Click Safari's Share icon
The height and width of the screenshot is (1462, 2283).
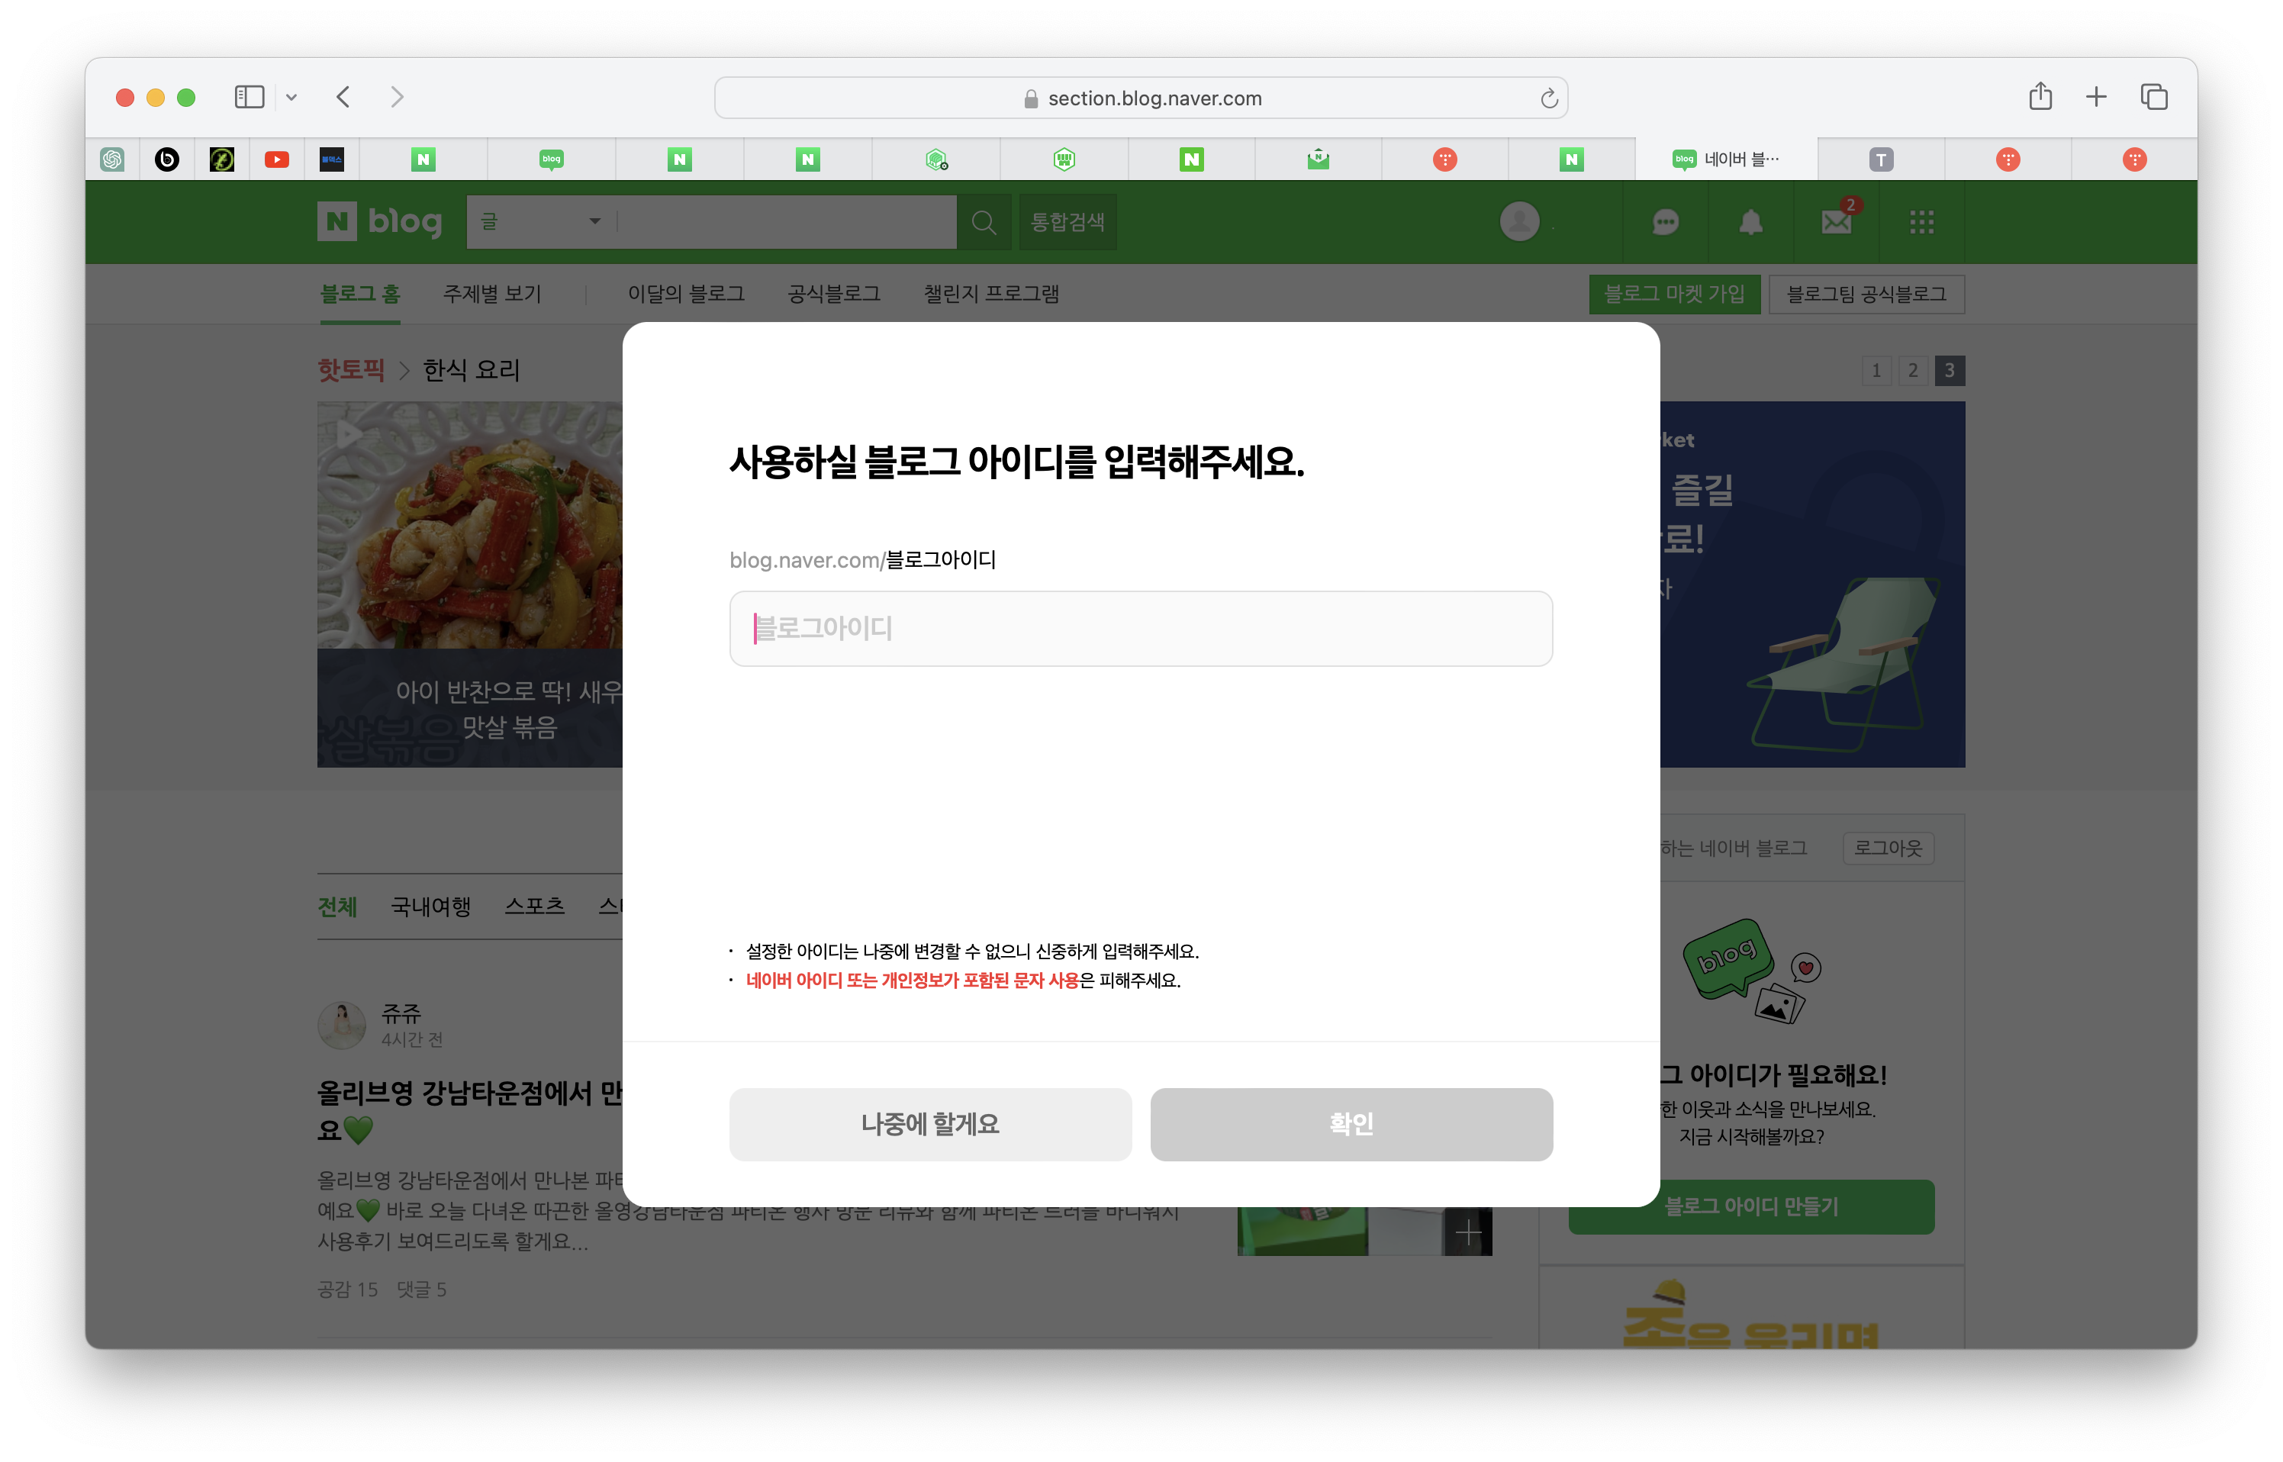[2040, 97]
